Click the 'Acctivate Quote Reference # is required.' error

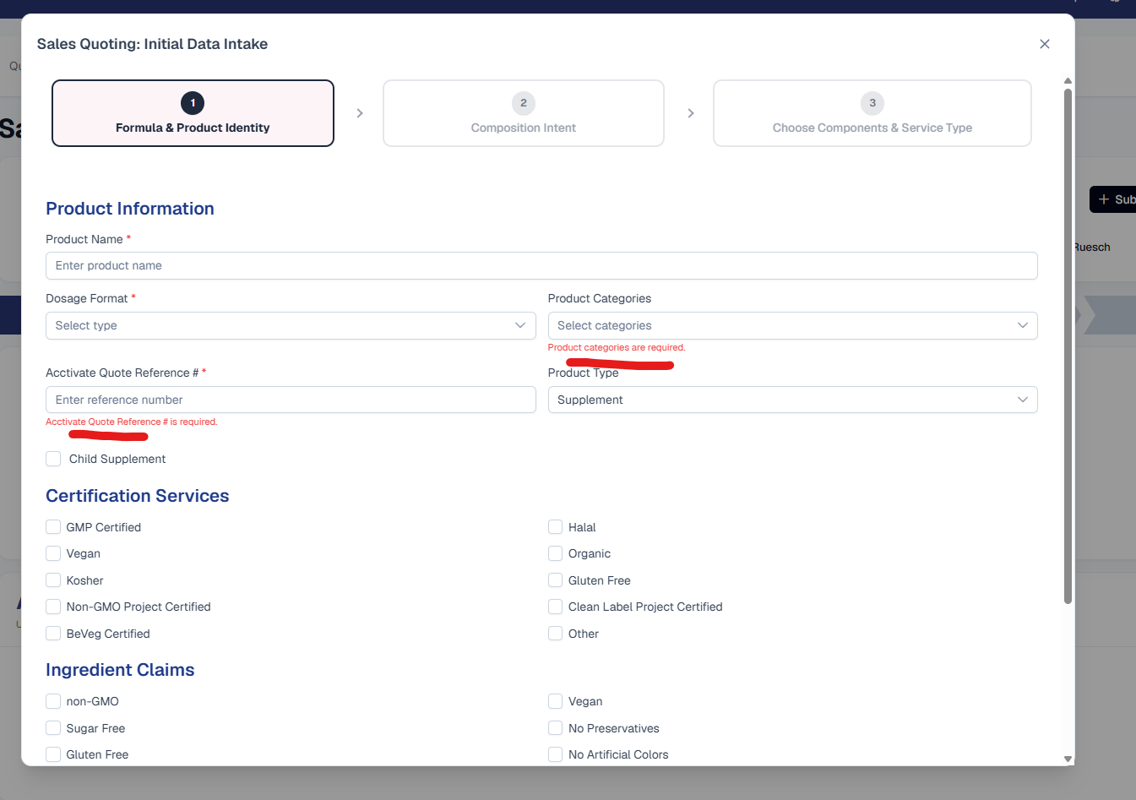click(x=132, y=422)
